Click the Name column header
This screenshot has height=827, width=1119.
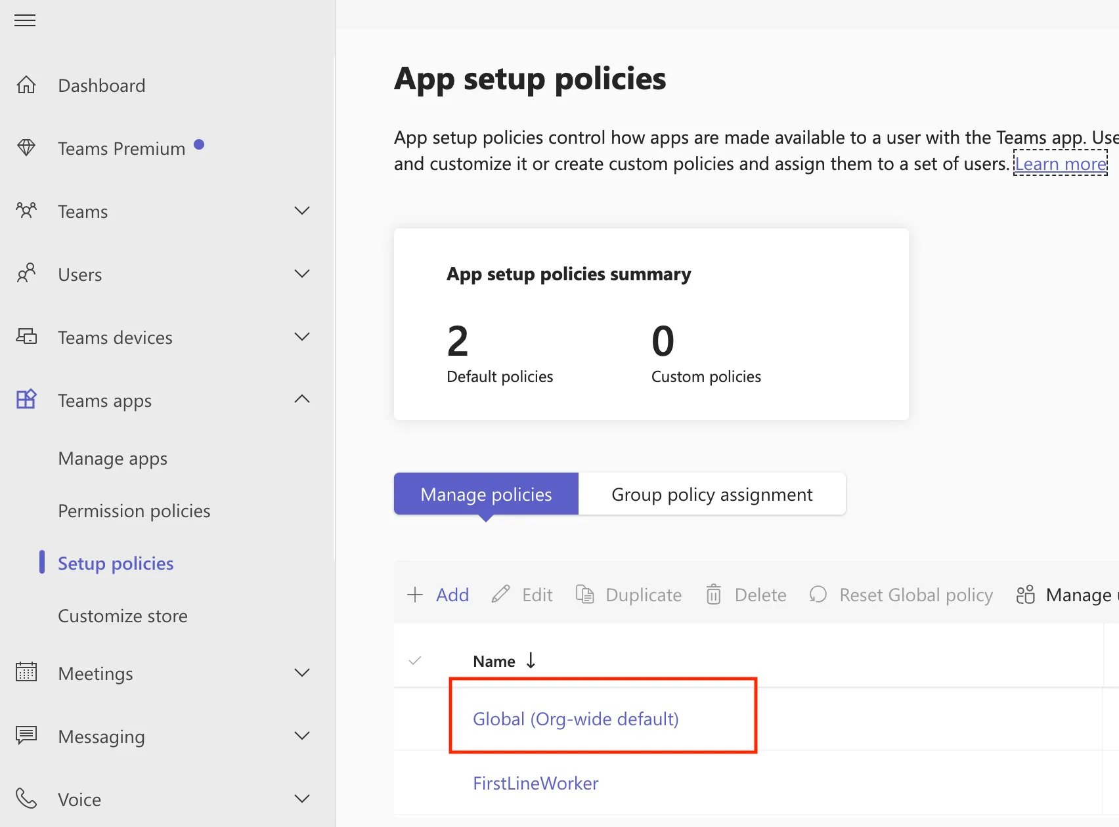click(494, 661)
